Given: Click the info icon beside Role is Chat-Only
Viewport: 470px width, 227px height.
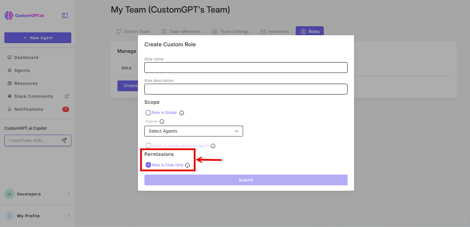Looking at the screenshot, I should pyautogui.click(x=187, y=165).
